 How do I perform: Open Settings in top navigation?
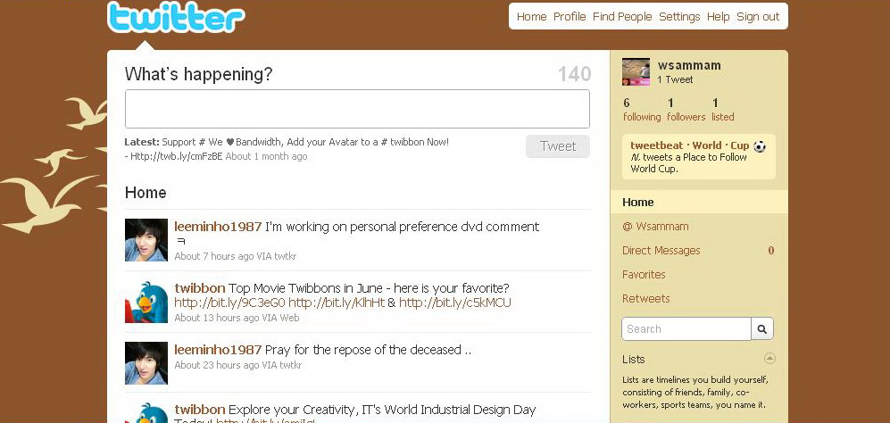click(679, 16)
